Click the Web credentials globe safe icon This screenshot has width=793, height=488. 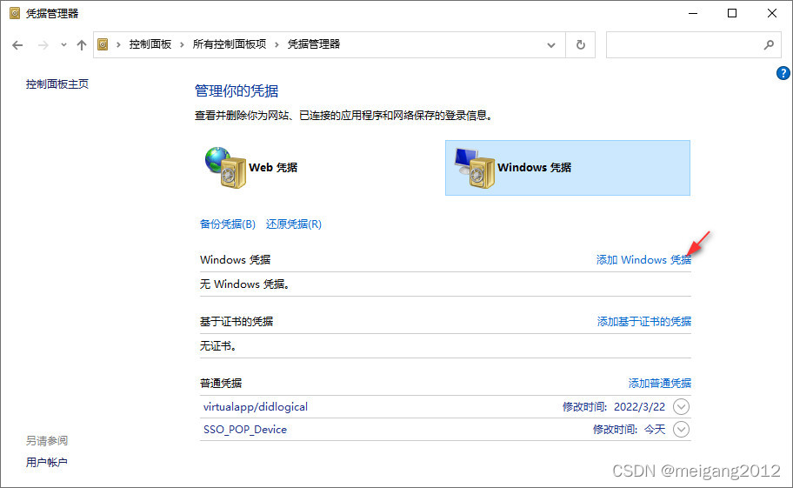click(x=225, y=167)
